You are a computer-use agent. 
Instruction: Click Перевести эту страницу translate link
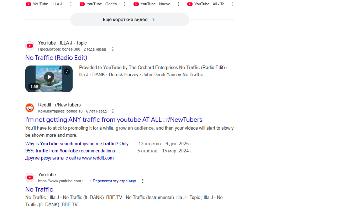click(x=114, y=181)
